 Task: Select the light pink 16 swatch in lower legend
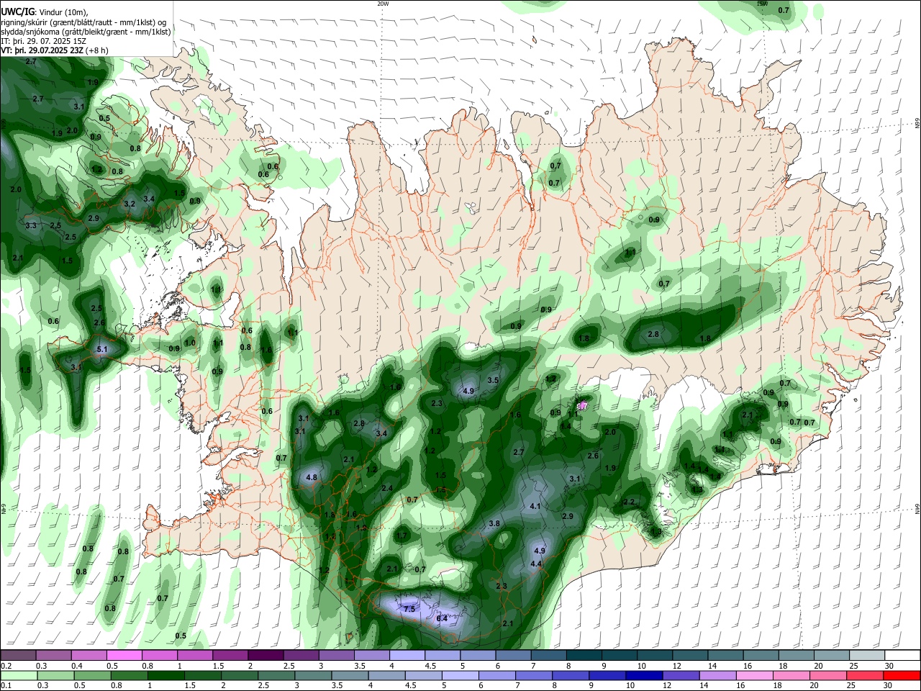[x=756, y=676]
